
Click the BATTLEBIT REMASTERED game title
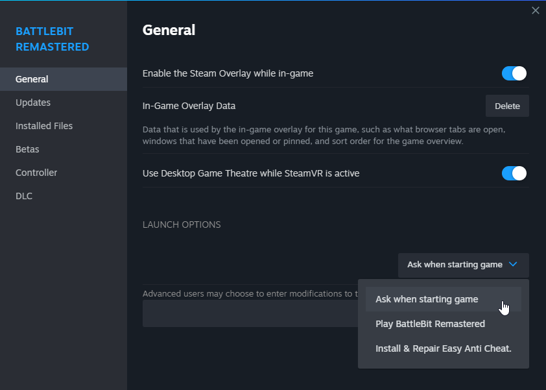[53, 39]
